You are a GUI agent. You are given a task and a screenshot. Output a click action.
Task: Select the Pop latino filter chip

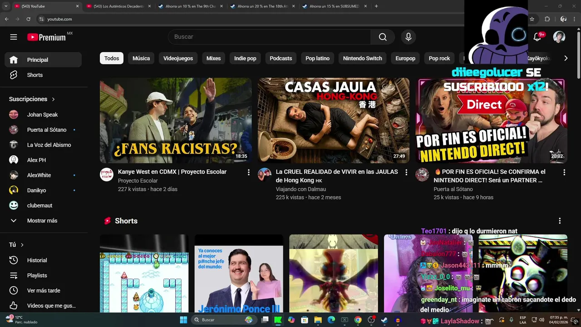coord(317,58)
